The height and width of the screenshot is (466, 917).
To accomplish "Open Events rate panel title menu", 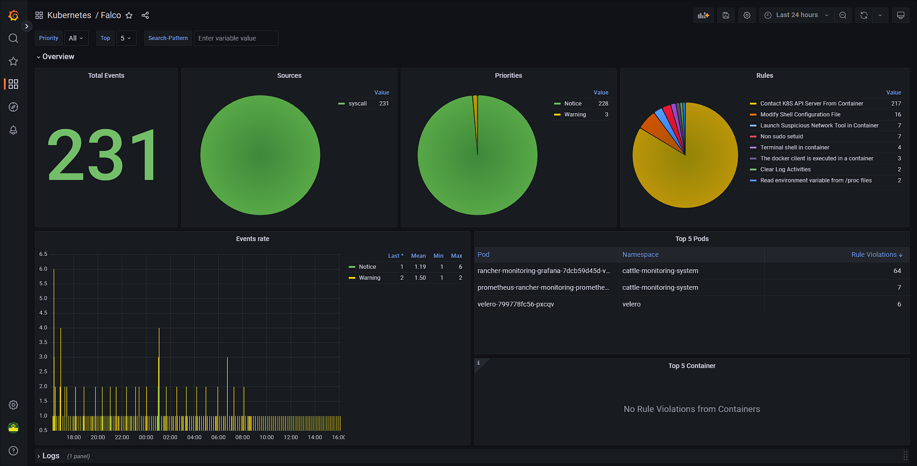I will (x=253, y=239).
